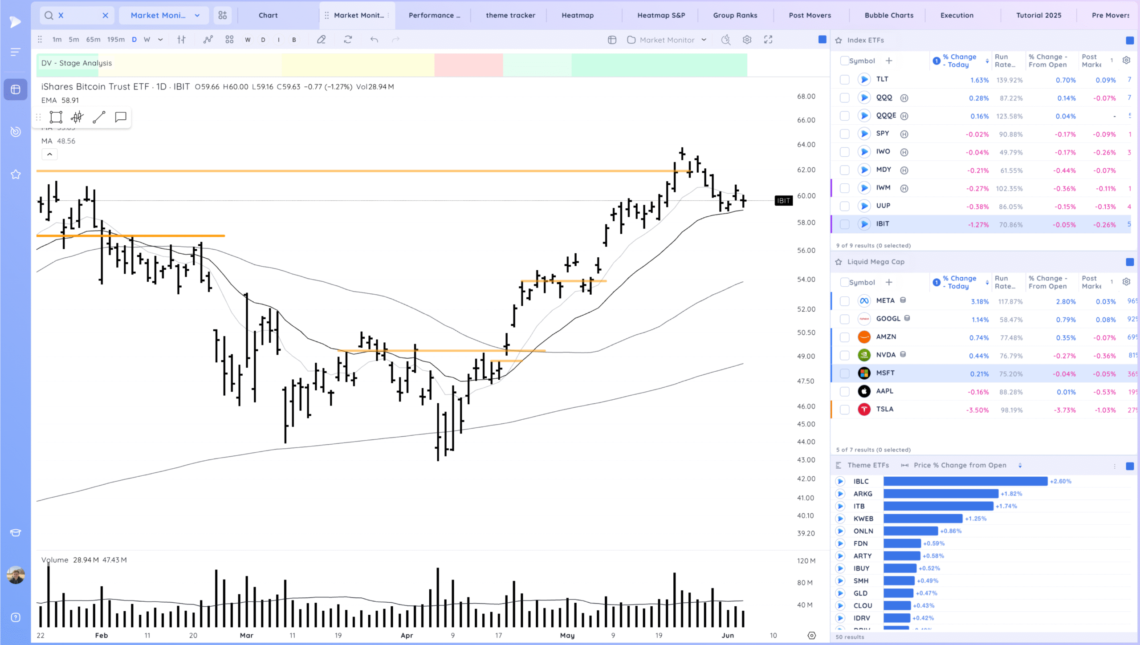Screen dimensions: 1140x645
Task: Toggle select-all checkbox in Index ETFs
Action: pyautogui.click(x=844, y=61)
